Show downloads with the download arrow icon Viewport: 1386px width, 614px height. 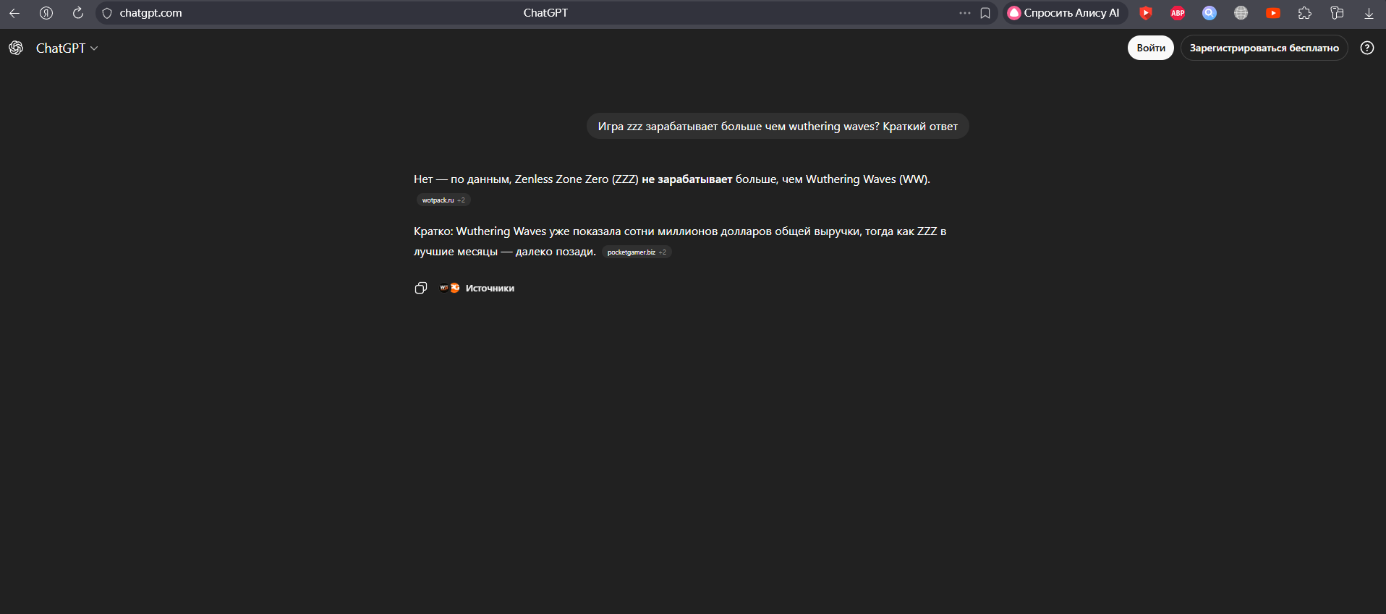[x=1369, y=13]
